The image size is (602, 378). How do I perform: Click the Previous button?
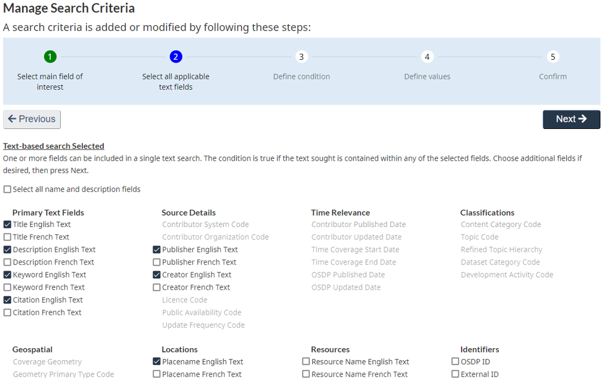pos(32,119)
